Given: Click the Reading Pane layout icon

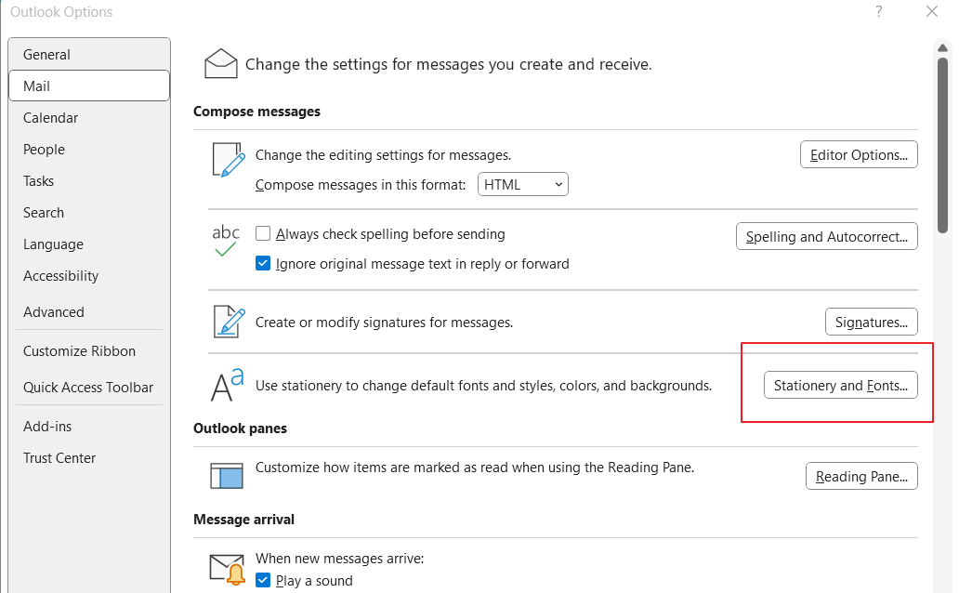Looking at the screenshot, I should point(227,476).
